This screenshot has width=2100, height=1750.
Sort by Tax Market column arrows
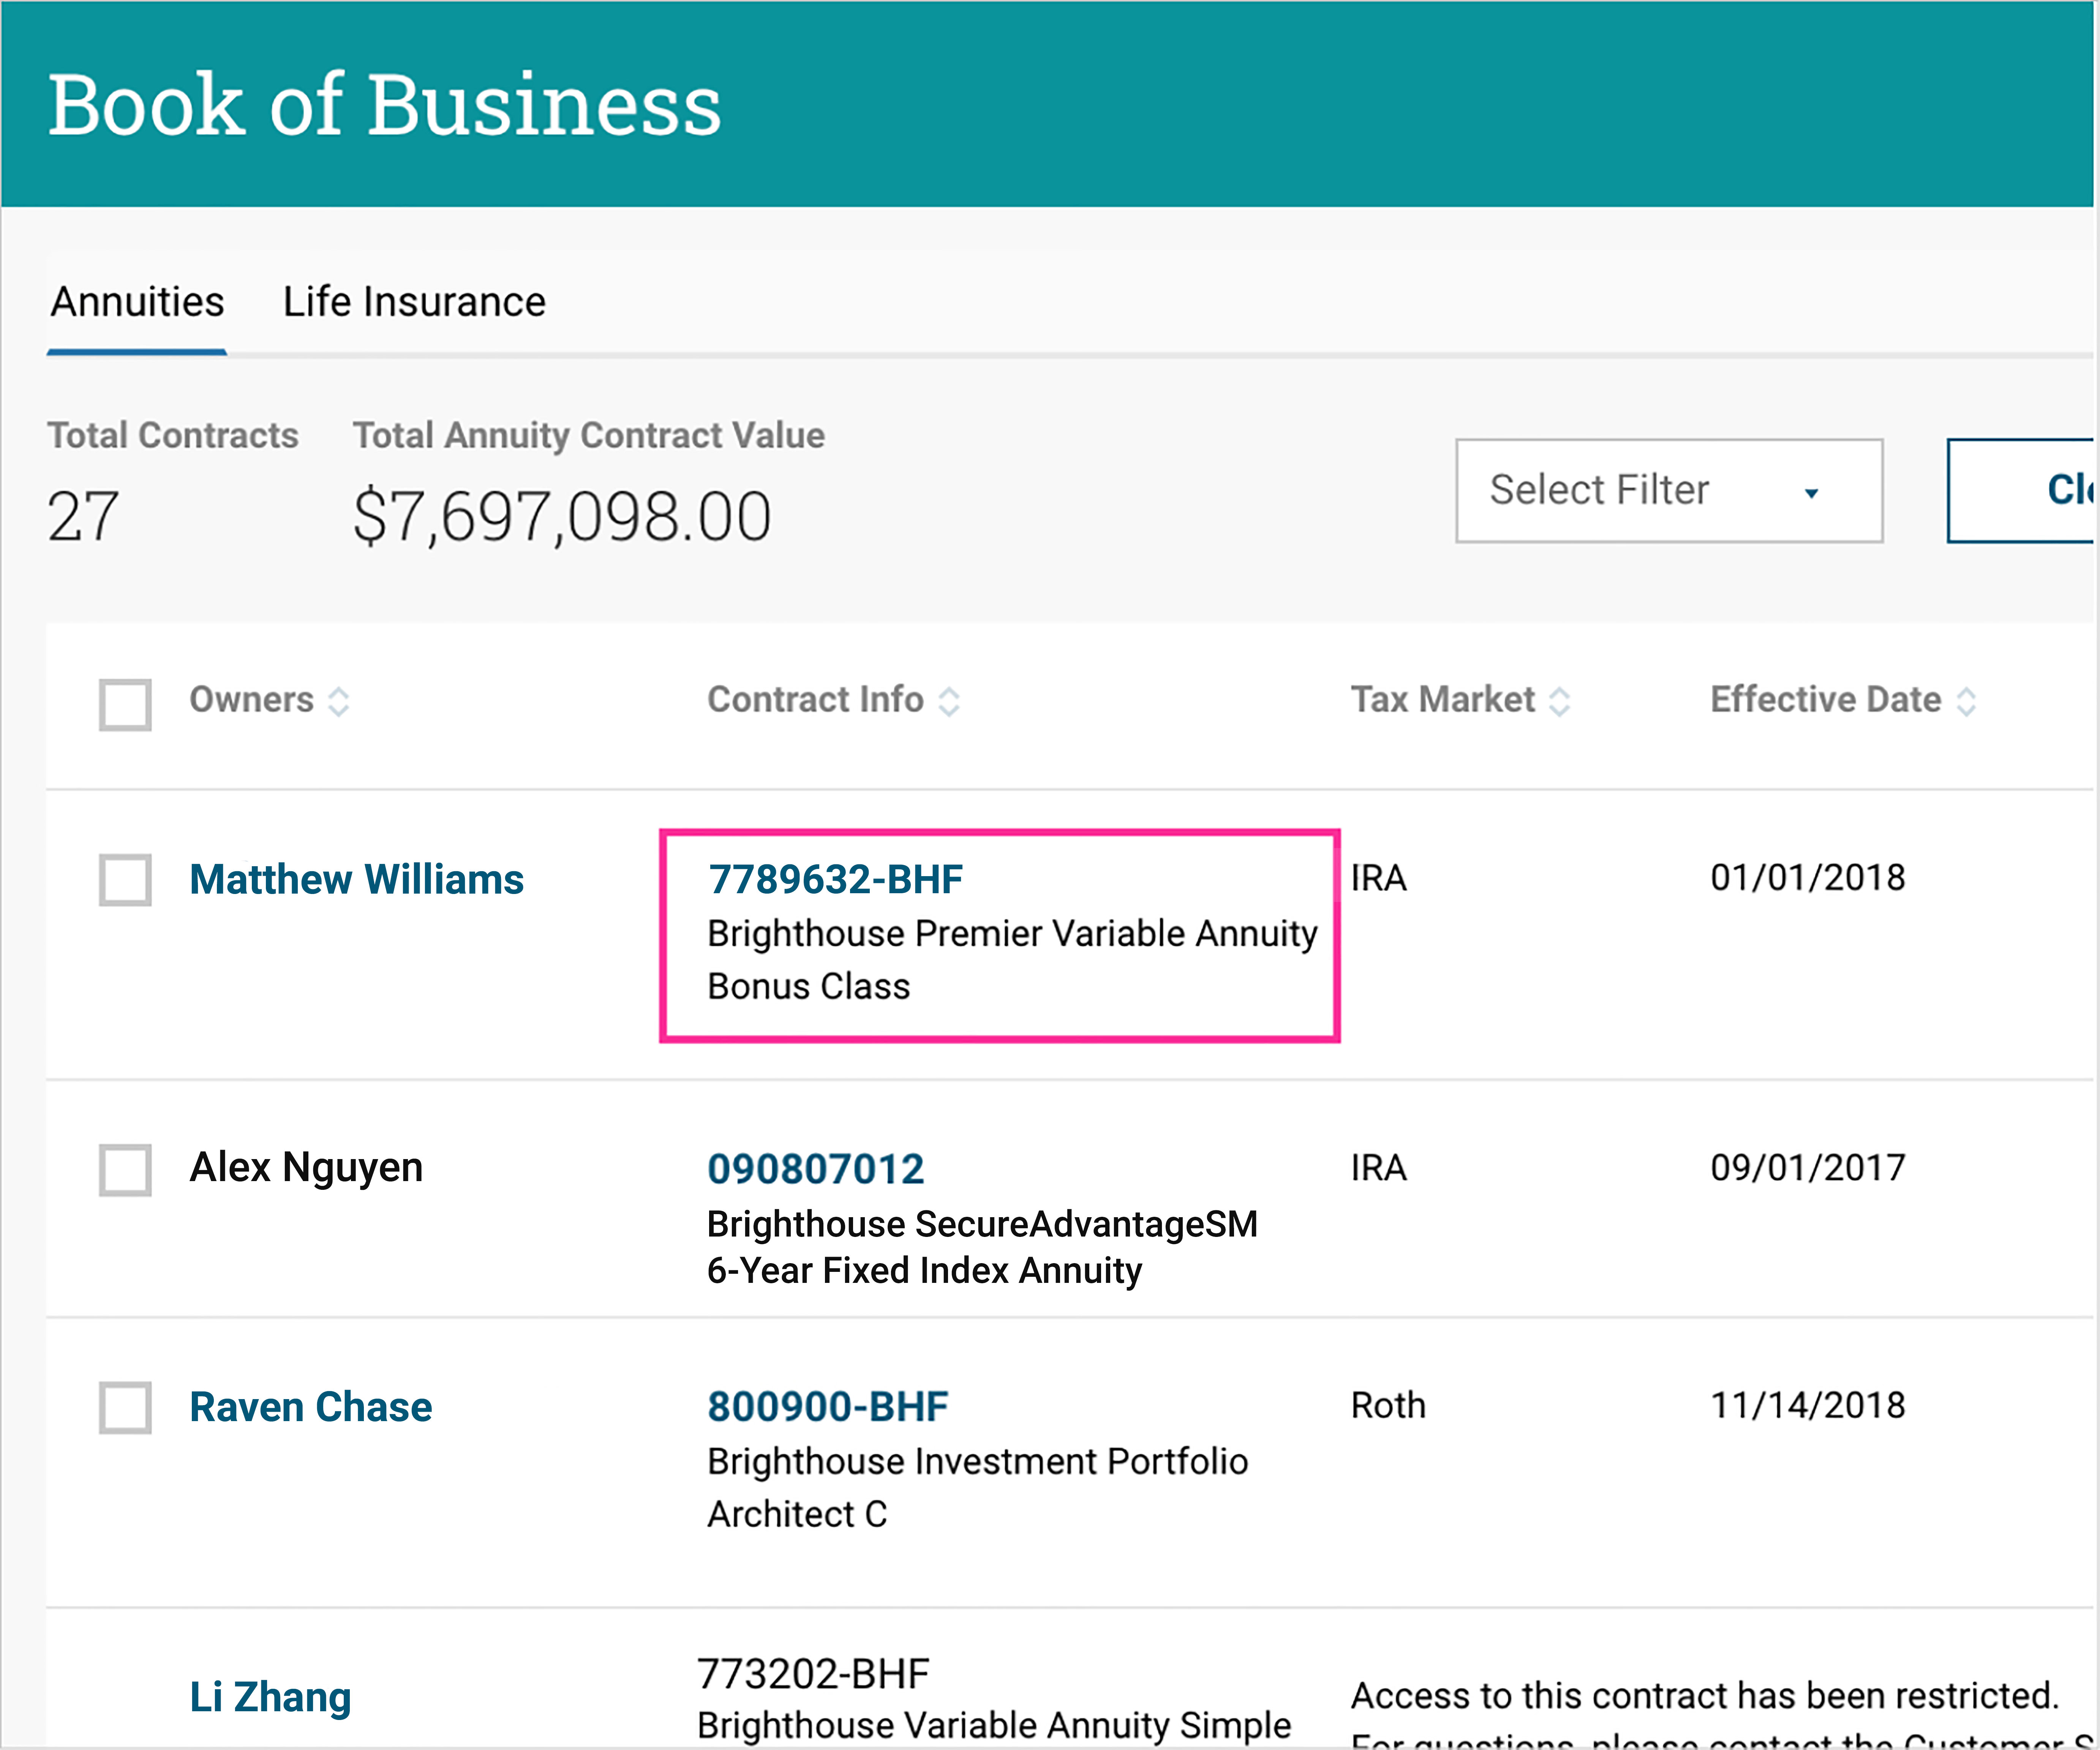pos(1559,701)
